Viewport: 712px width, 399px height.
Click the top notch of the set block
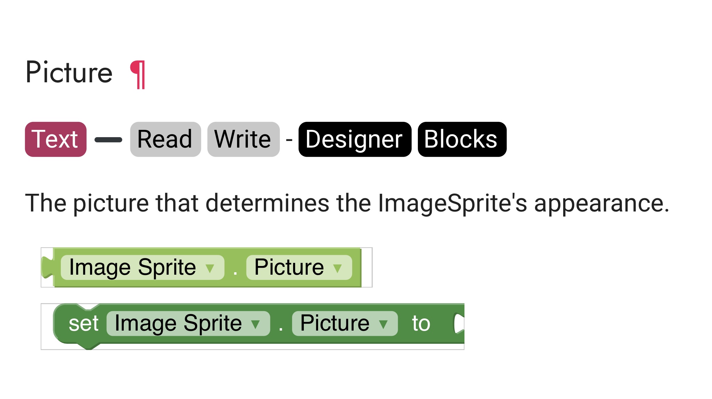(88, 307)
